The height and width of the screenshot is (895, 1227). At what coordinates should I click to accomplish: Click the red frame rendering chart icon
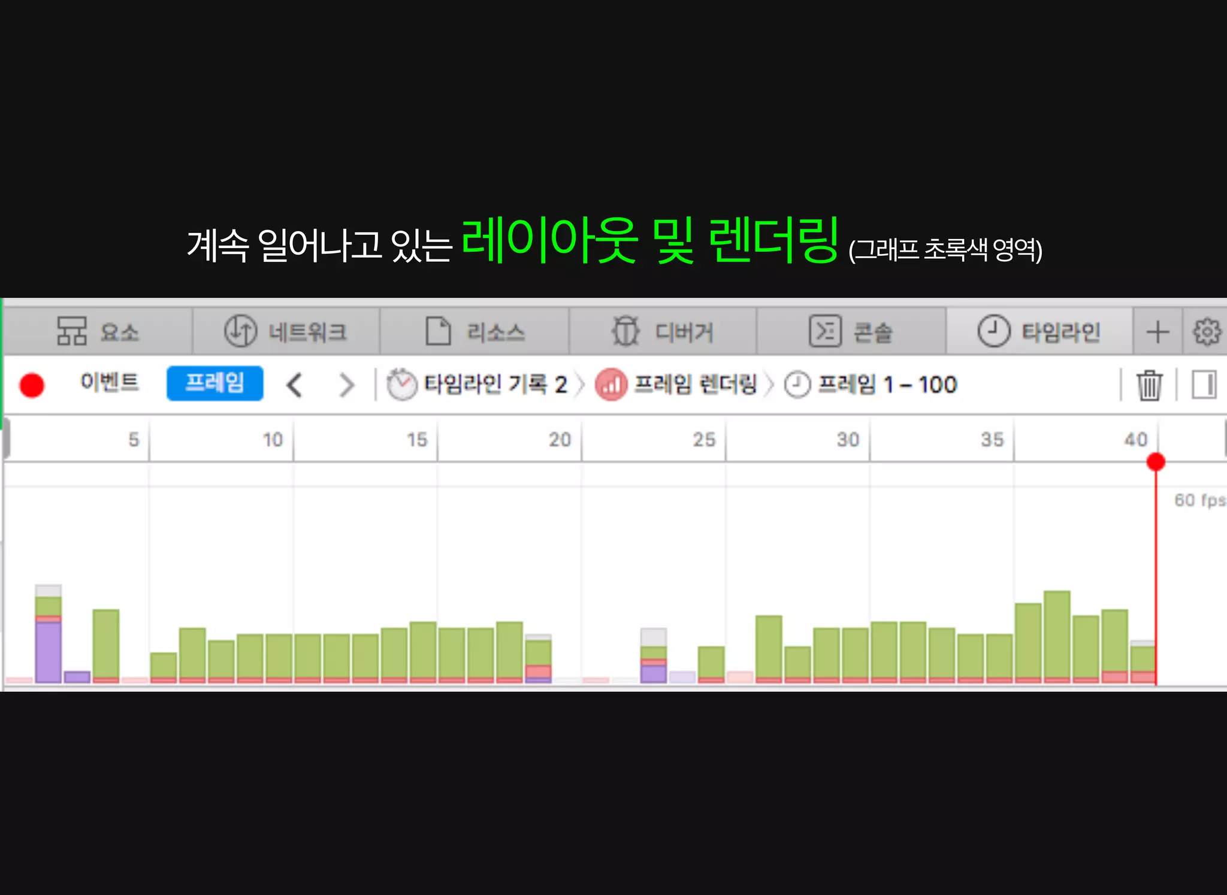[x=611, y=384]
